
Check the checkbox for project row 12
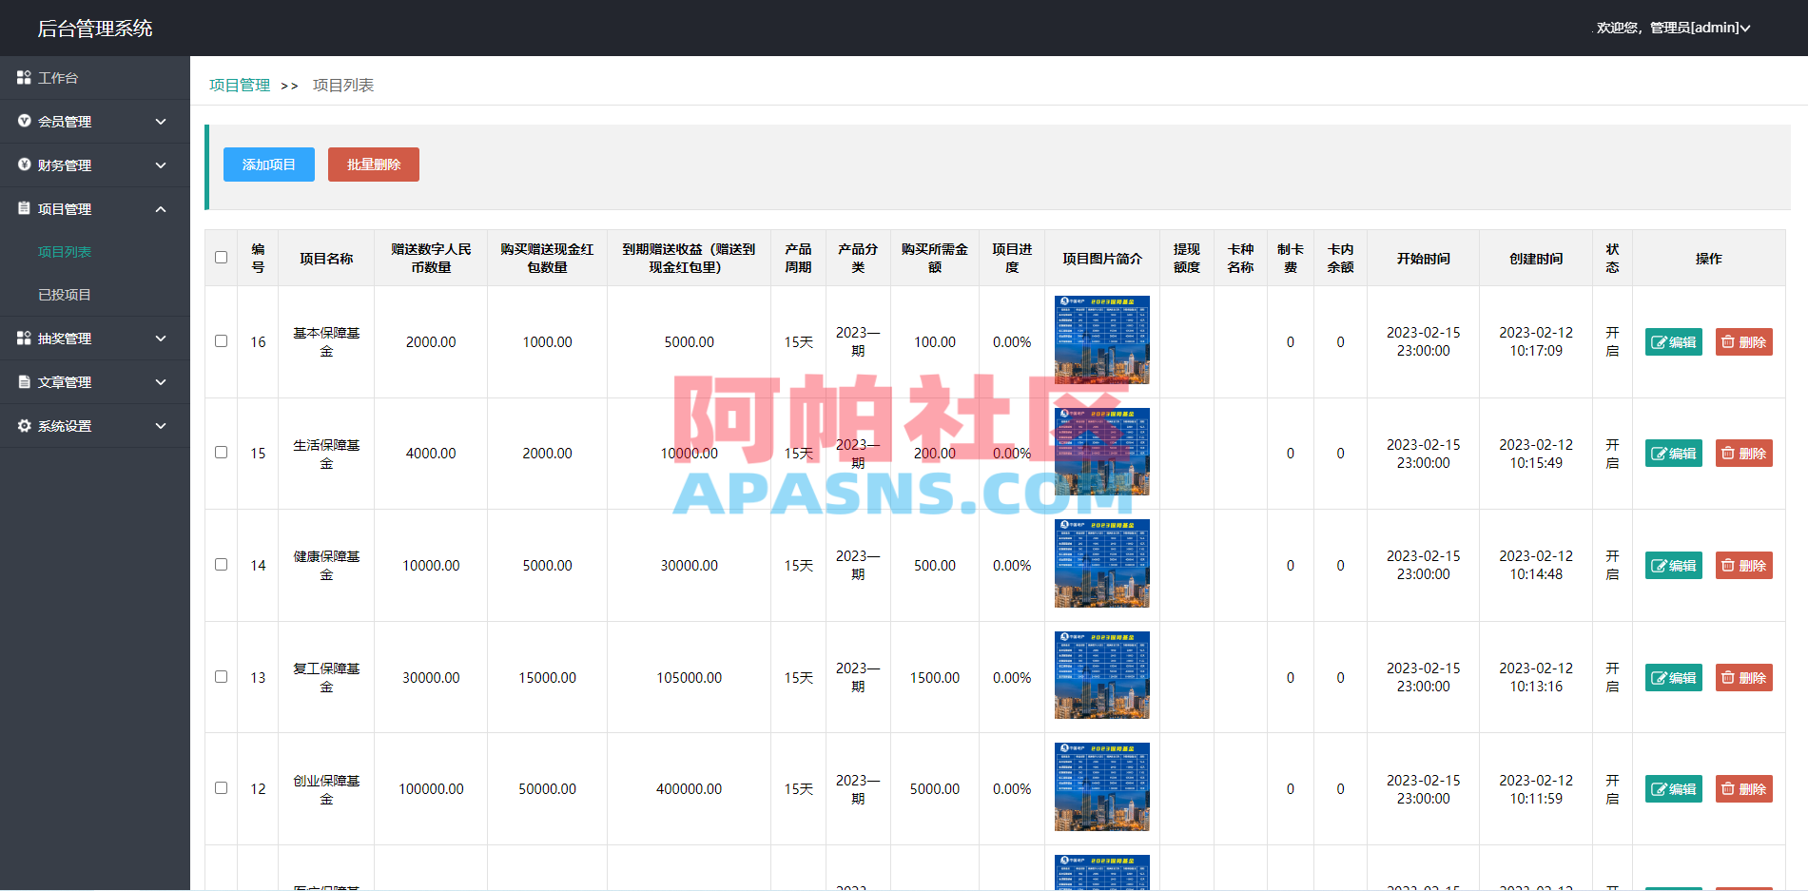point(221,788)
